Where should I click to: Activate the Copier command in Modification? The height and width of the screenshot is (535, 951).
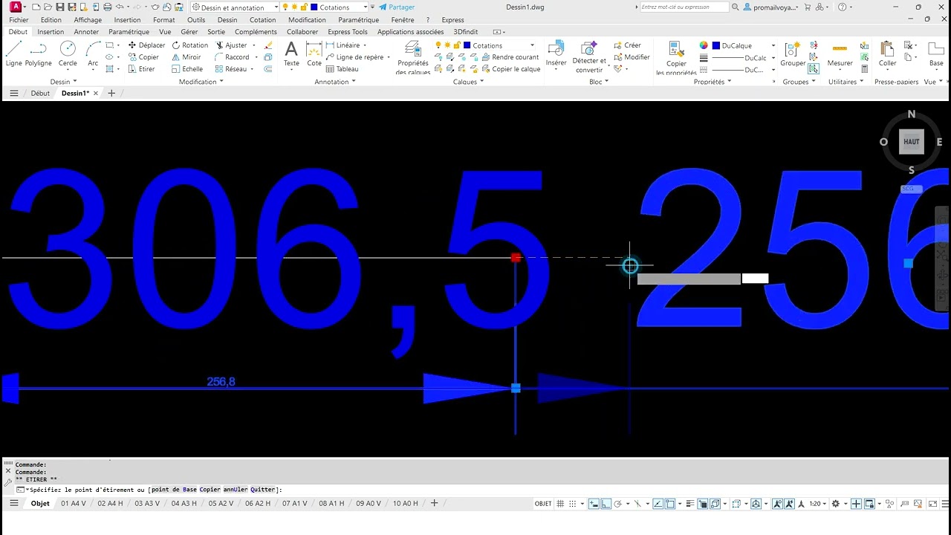143,57
